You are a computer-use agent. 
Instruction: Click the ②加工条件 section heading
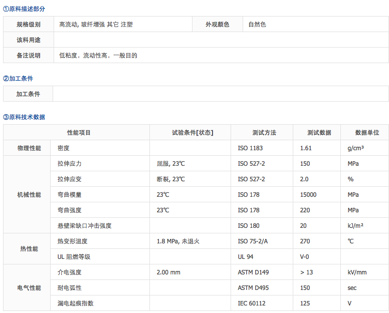pos(19,79)
